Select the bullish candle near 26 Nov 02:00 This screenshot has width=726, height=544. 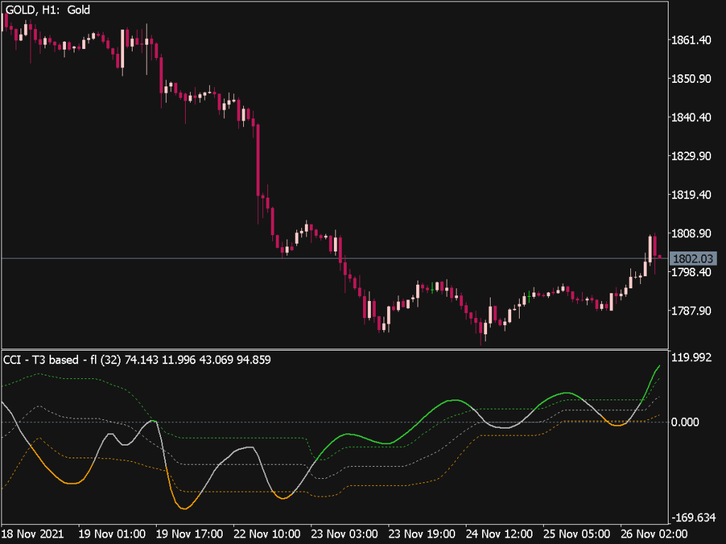click(x=652, y=248)
